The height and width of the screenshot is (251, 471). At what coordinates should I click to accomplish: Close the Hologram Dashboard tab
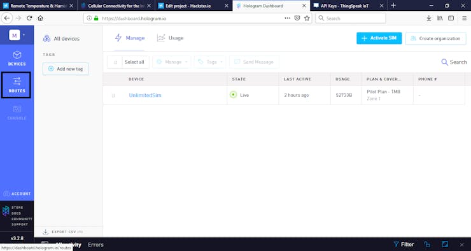pos(304,6)
